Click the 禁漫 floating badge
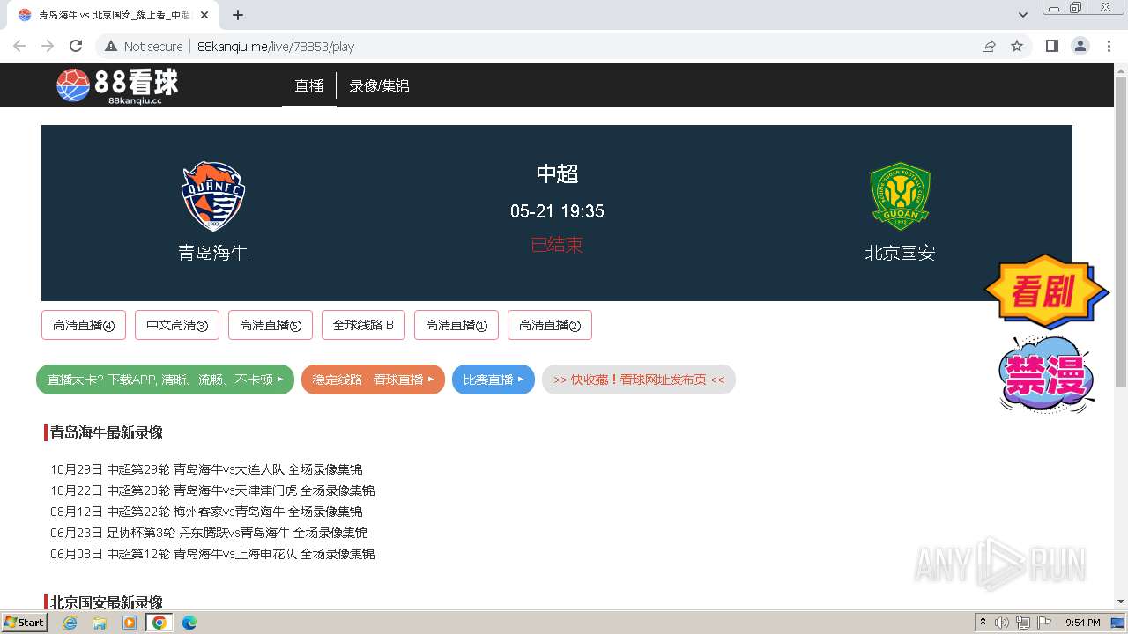Screen dimensions: 1128x634 pos(1046,374)
